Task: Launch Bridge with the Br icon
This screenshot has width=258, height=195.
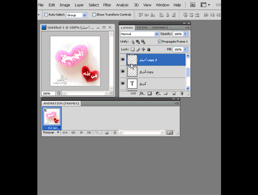Action: click(x=193, y=5)
